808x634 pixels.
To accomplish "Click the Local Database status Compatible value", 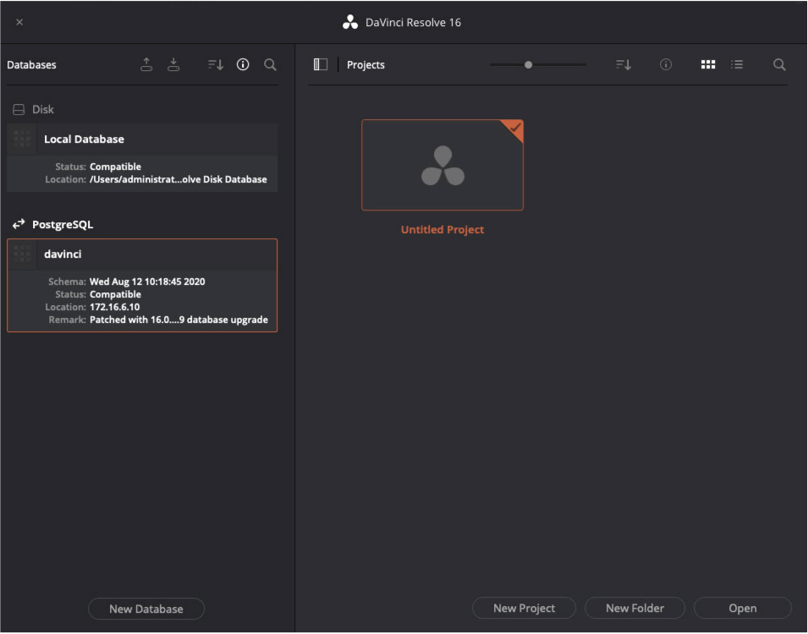I will click(115, 167).
